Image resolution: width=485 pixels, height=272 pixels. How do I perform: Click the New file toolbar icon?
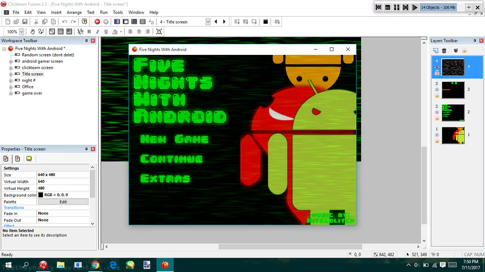coord(8,22)
